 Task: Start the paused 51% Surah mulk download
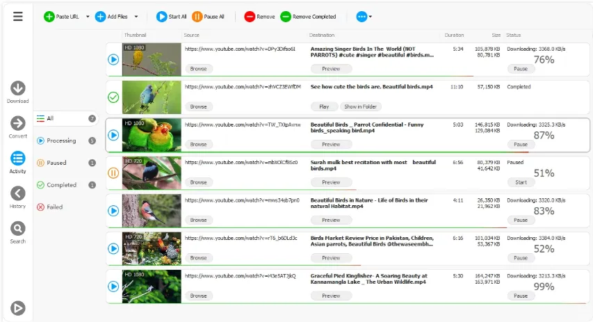pos(521,182)
